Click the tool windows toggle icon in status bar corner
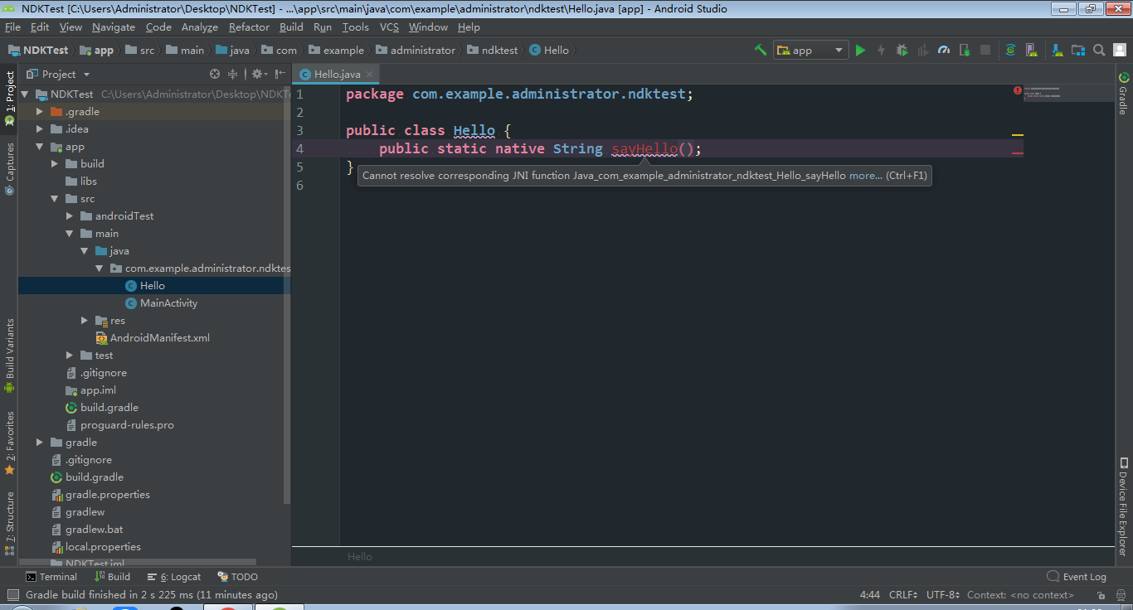This screenshot has width=1133, height=610. (12, 595)
